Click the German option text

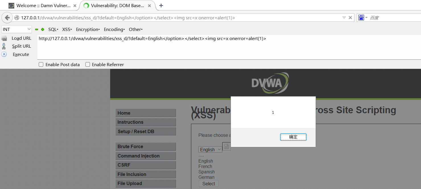[x=206, y=177]
